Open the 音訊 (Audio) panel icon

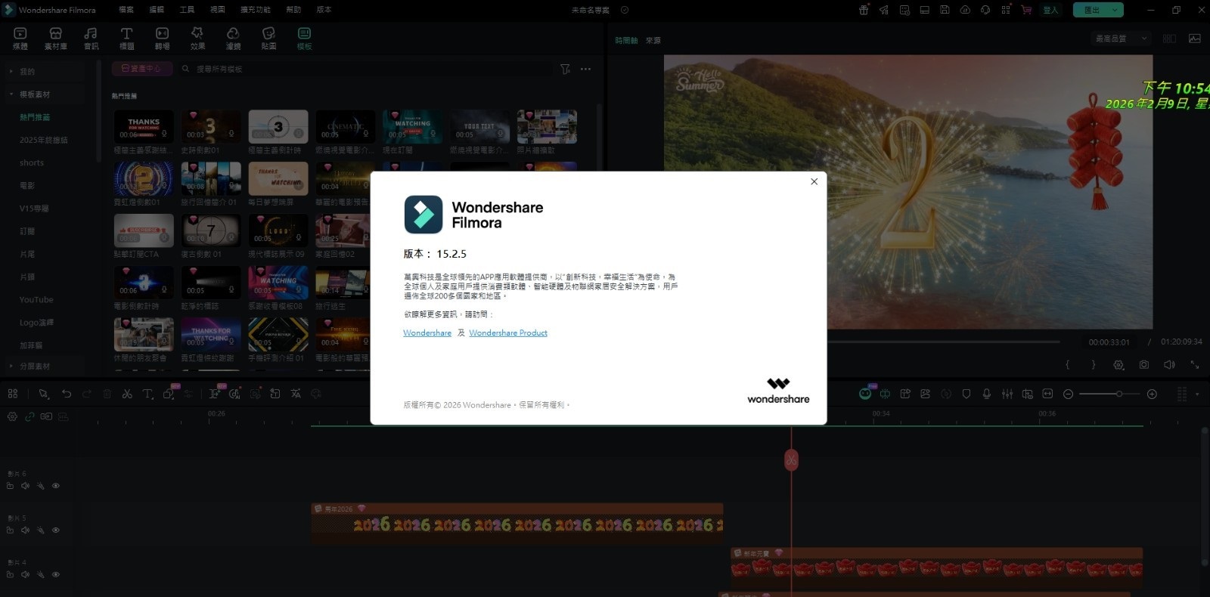coord(91,38)
